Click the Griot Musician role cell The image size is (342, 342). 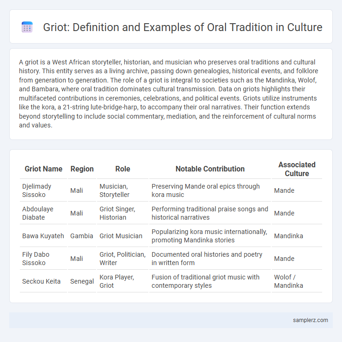tap(122, 236)
